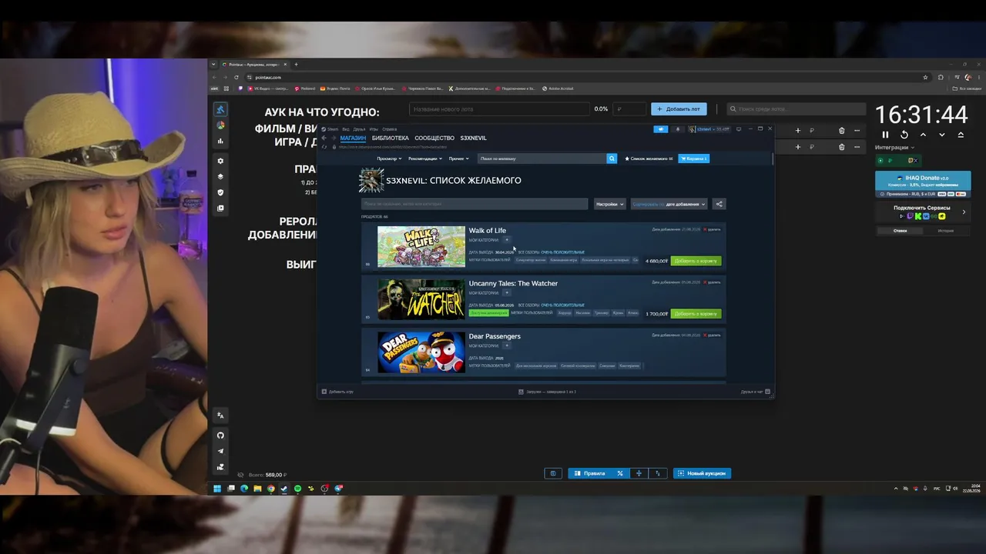Open Добавить игру in Steam footer
This screenshot has width=986, height=554.
[x=337, y=392]
